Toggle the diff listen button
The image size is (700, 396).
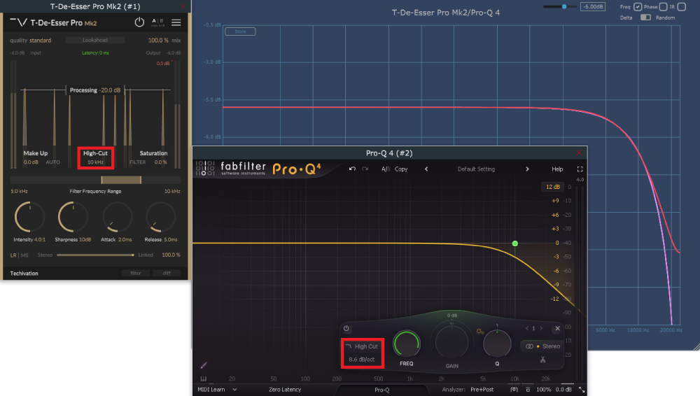click(x=167, y=274)
